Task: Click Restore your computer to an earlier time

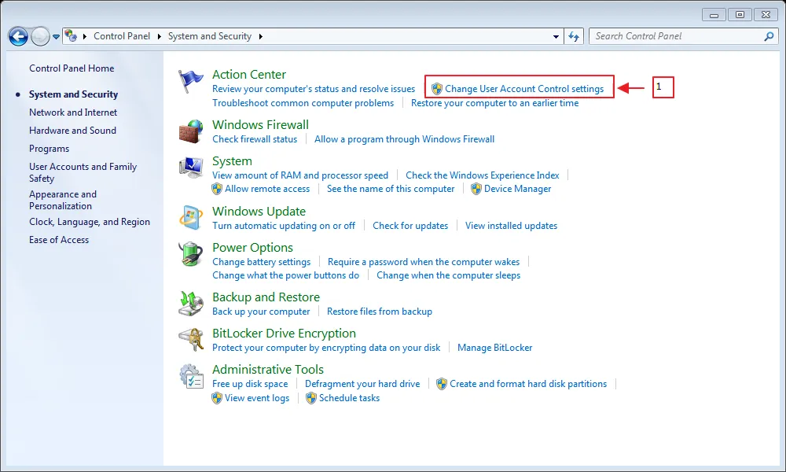Action: (494, 103)
